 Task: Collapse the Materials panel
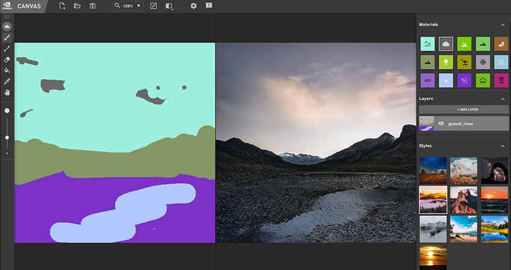(x=503, y=25)
